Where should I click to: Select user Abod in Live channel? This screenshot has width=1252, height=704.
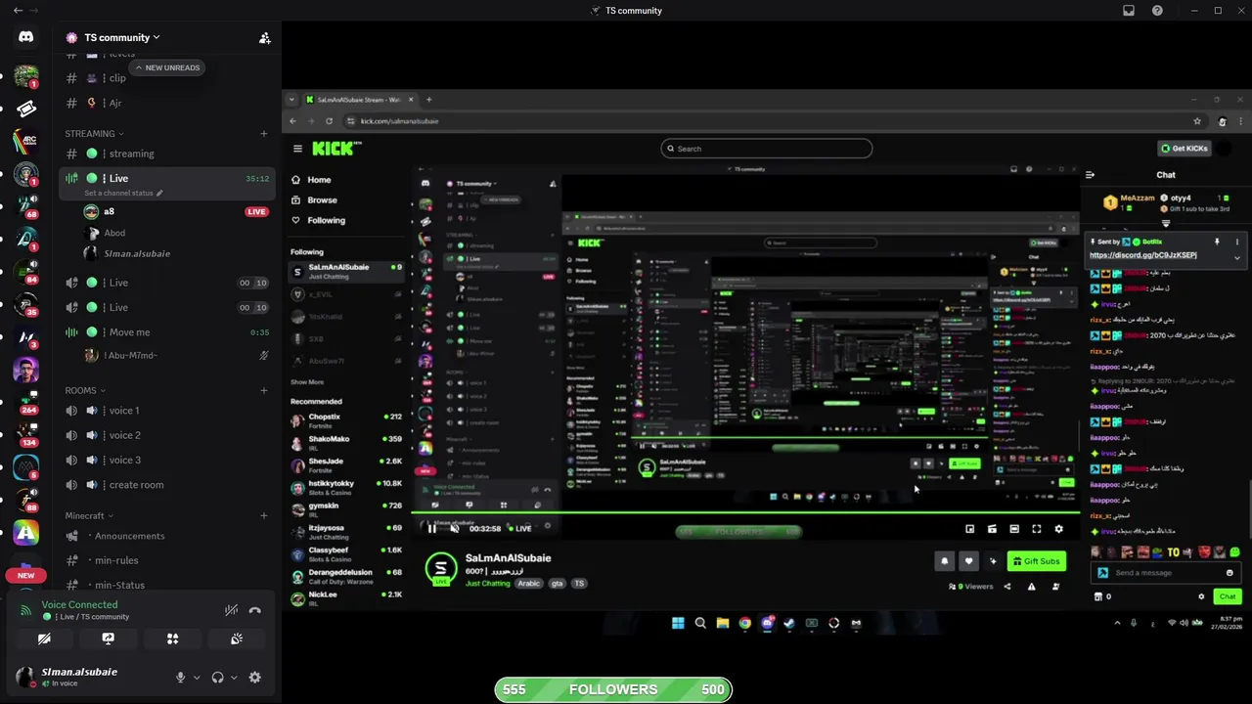click(x=176, y=233)
